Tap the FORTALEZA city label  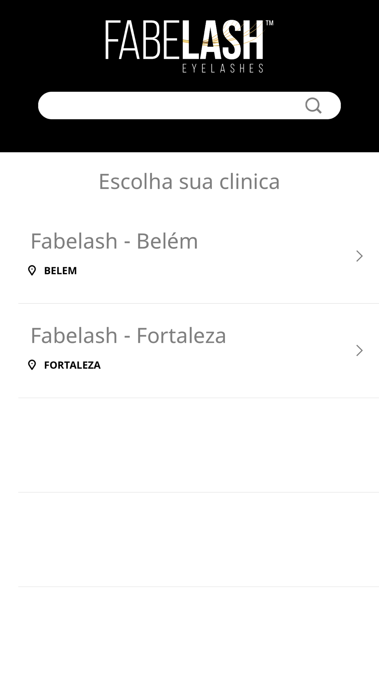point(72,365)
